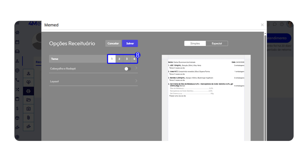Click the question mark help icon
308x162 pixels.
pos(282,24)
